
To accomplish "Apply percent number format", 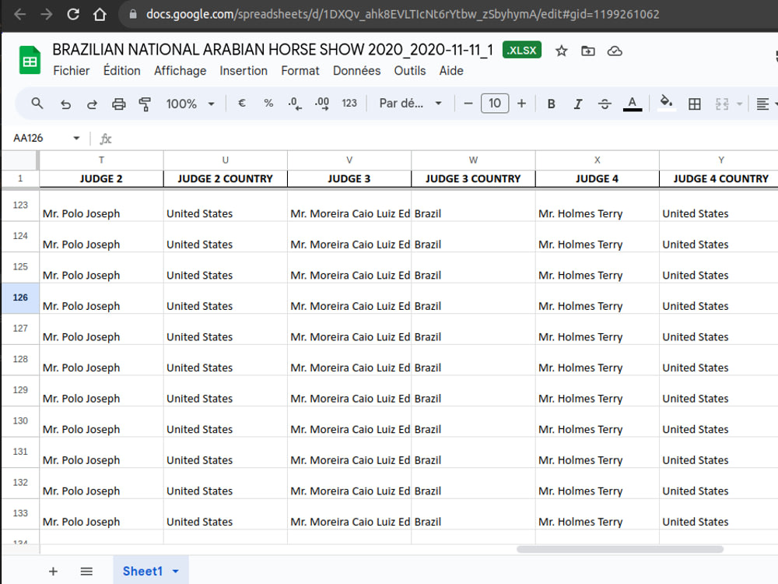I will [268, 104].
